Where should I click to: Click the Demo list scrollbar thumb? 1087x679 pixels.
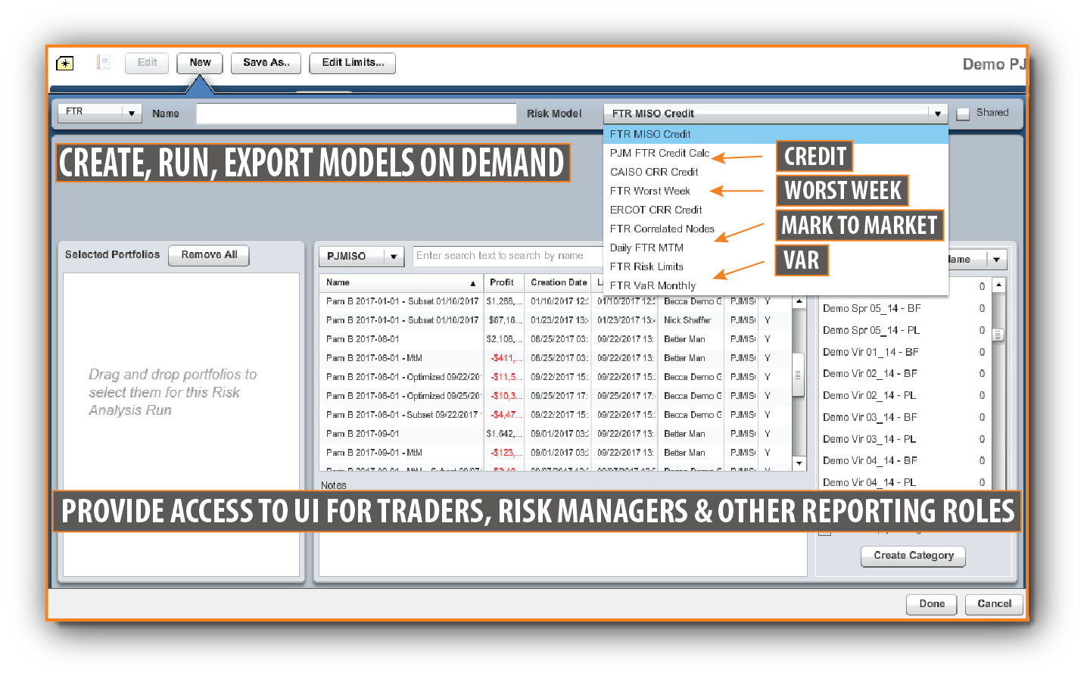(998, 335)
